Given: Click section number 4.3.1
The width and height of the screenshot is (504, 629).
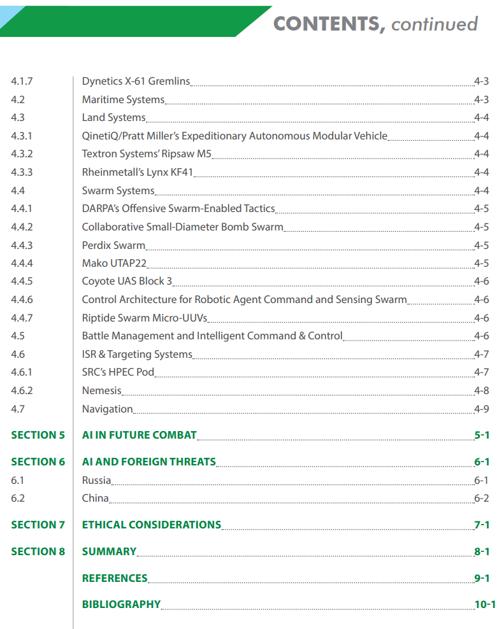Looking at the screenshot, I should point(21,136).
